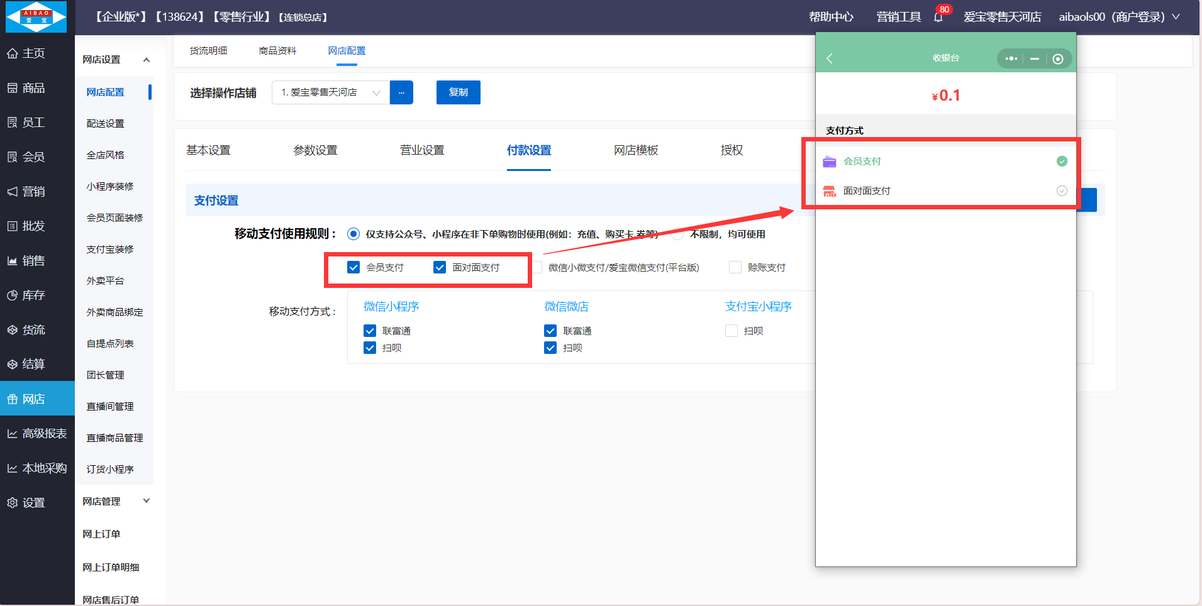Click the 复制 button

click(458, 92)
